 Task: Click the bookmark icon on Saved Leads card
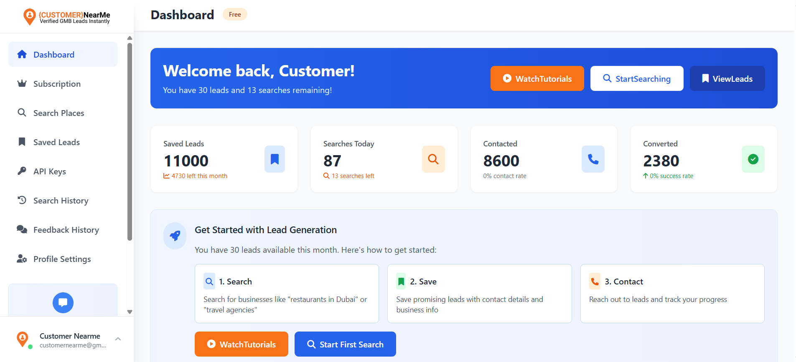pyautogui.click(x=275, y=159)
